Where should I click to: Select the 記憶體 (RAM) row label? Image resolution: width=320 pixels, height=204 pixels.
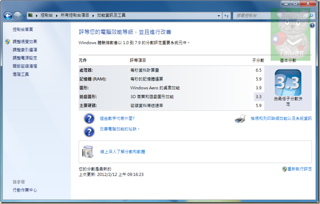[93, 79]
